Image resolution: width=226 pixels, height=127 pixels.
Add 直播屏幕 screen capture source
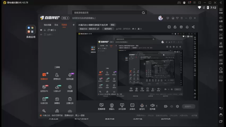click(x=101, y=107)
